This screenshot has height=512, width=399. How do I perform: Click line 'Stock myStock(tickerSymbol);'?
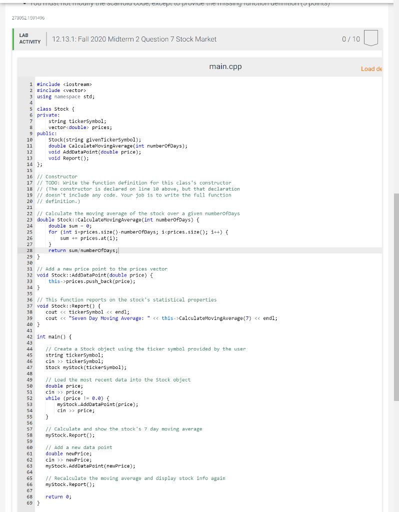click(x=86, y=367)
